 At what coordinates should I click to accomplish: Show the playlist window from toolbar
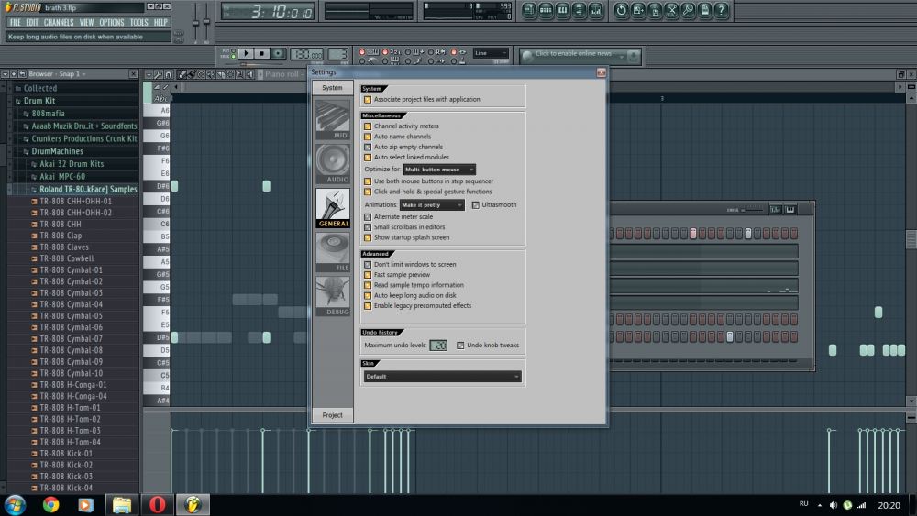tap(529, 10)
